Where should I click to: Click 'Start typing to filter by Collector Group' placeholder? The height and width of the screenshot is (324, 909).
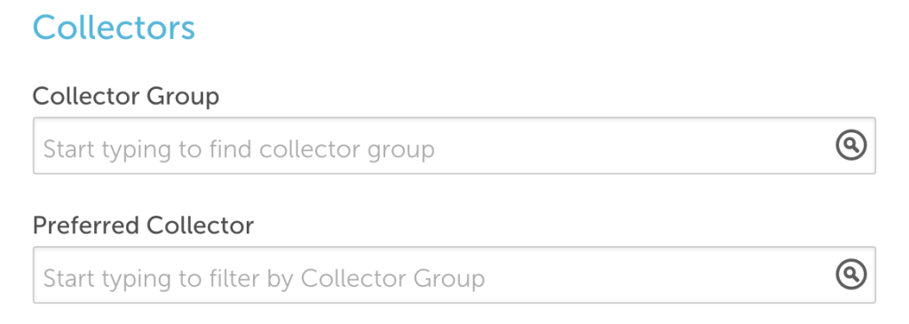point(264,279)
